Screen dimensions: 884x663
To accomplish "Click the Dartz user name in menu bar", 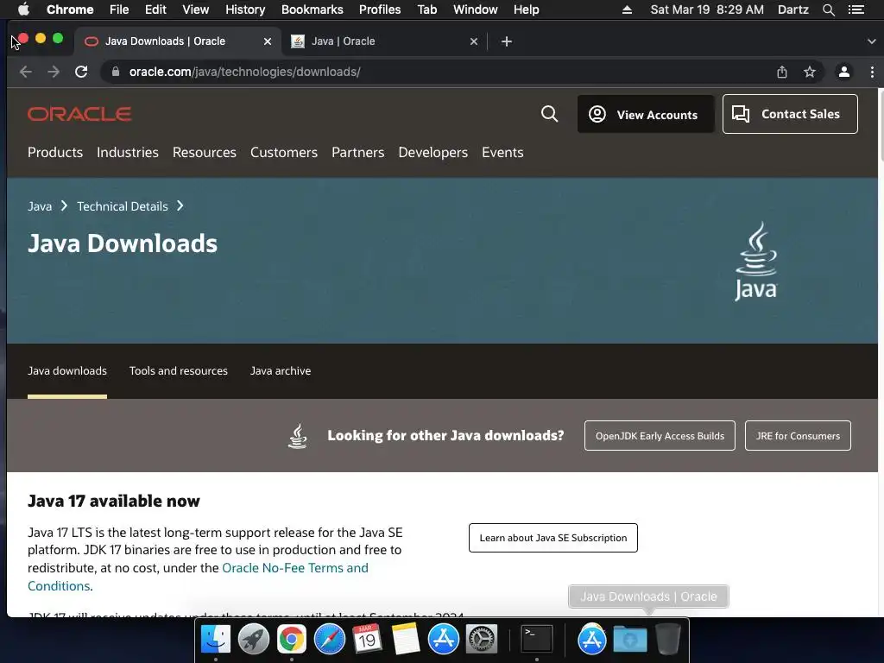I will 792,9.
